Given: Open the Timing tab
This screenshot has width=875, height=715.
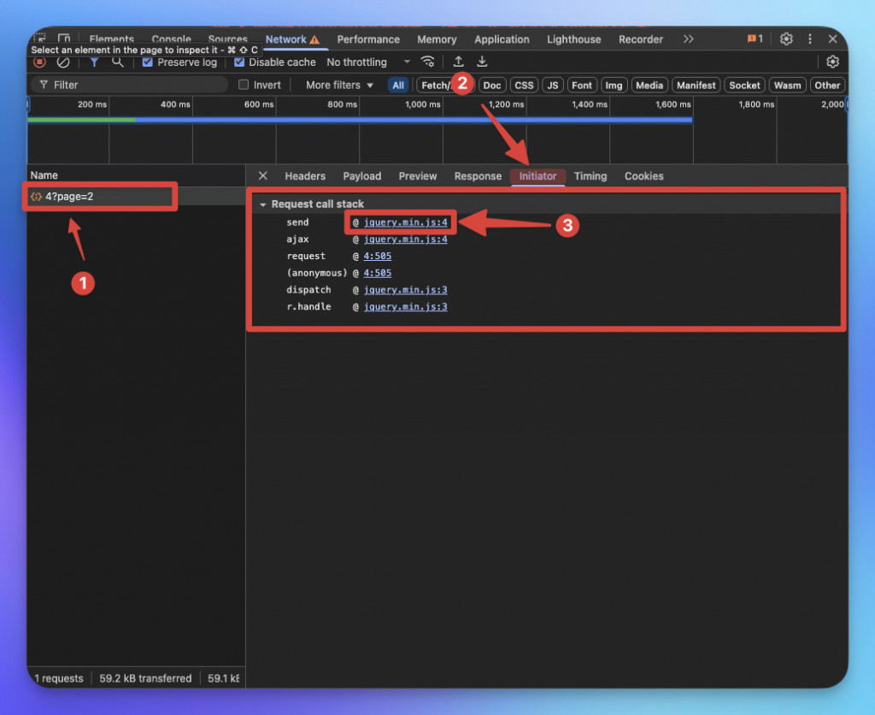Looking at the screenshot, I should pyautogui.click(x=590, y=176).
